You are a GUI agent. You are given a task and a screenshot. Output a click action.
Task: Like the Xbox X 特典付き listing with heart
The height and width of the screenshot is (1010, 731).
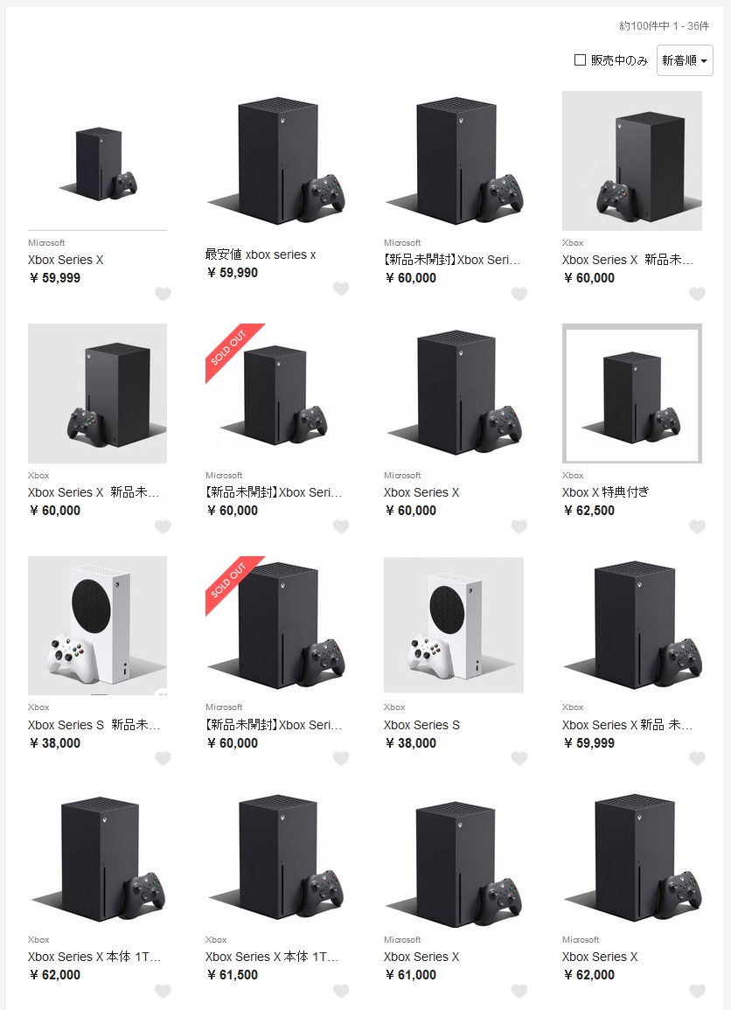[x=697, y=527]
